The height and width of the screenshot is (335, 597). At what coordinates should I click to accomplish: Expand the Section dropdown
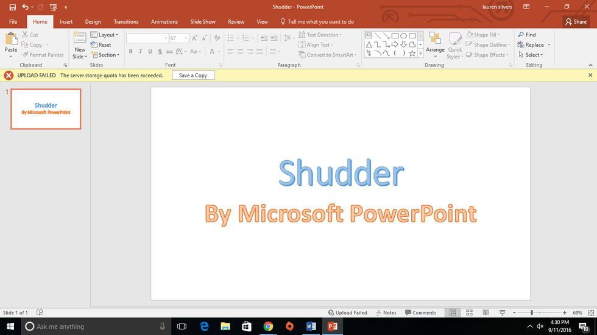[x=105, y=55]
